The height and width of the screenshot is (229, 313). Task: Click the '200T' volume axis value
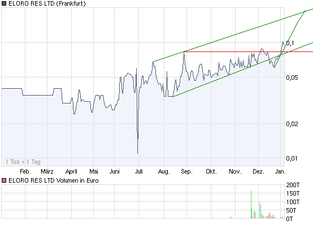293,185
